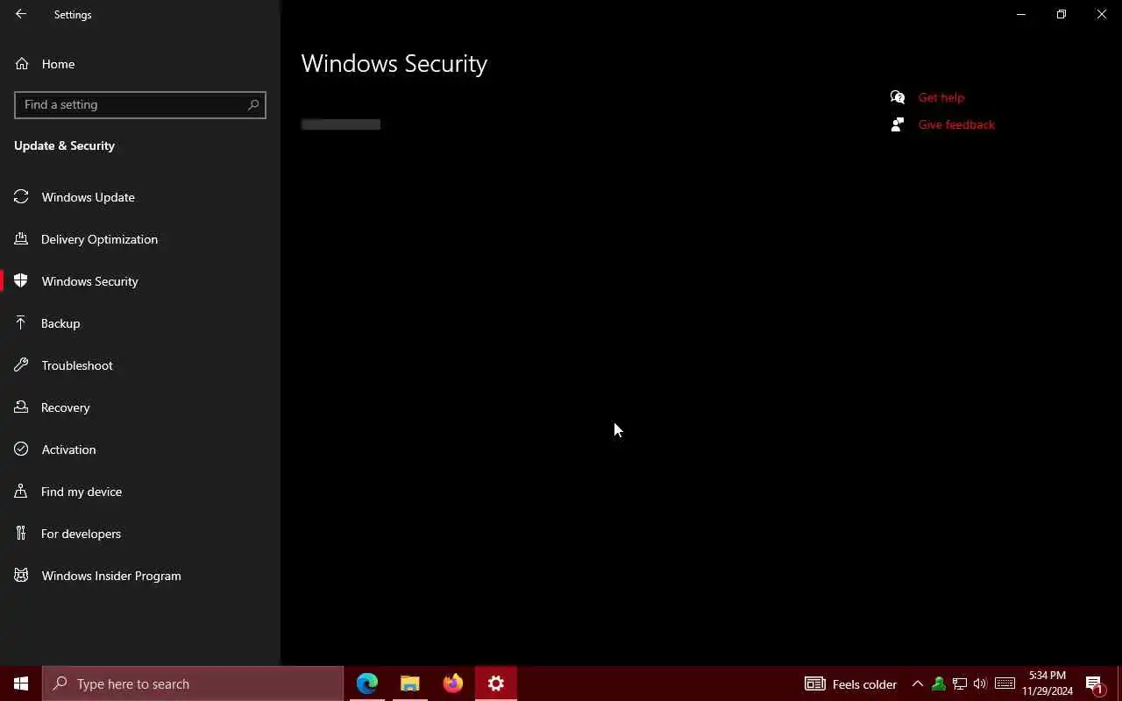Open Windows Insider Program settings

140,576
